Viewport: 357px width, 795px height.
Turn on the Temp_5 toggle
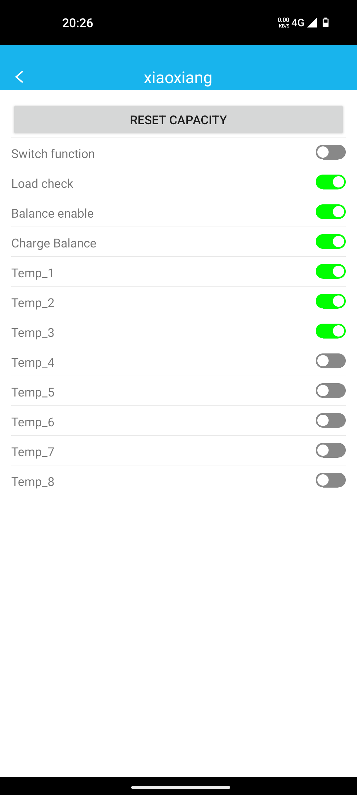click(x=330, y=391)
